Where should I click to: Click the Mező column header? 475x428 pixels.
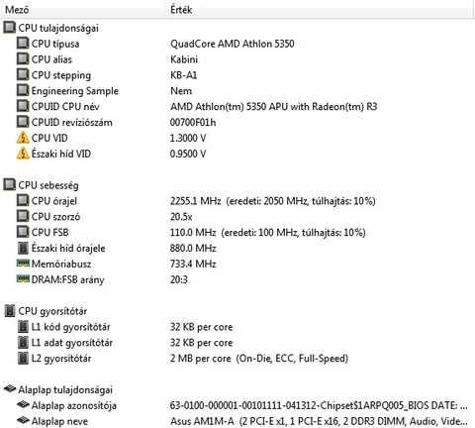(82, 9)
